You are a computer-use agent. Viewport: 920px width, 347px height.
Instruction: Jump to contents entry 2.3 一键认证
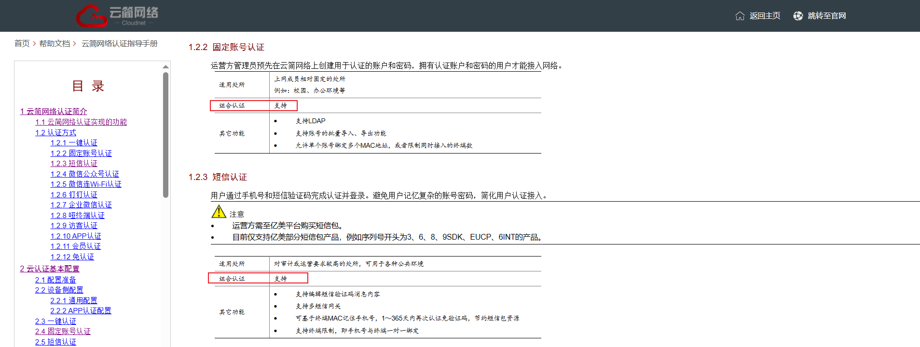coord(55,321)
